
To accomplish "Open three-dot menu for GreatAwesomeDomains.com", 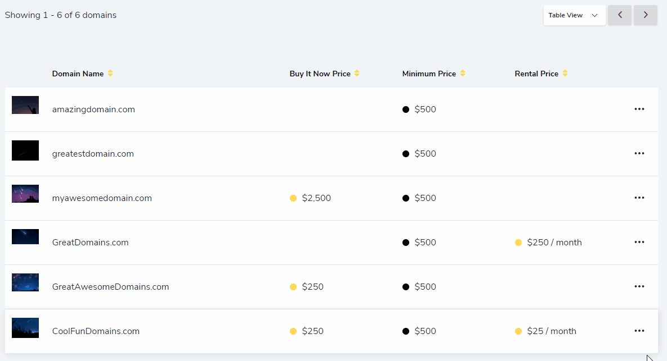I will click(639, 287).
